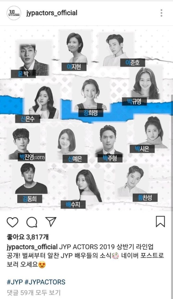Open jypactors_official username in the caption
173x299 pixels.
(32, 247)
